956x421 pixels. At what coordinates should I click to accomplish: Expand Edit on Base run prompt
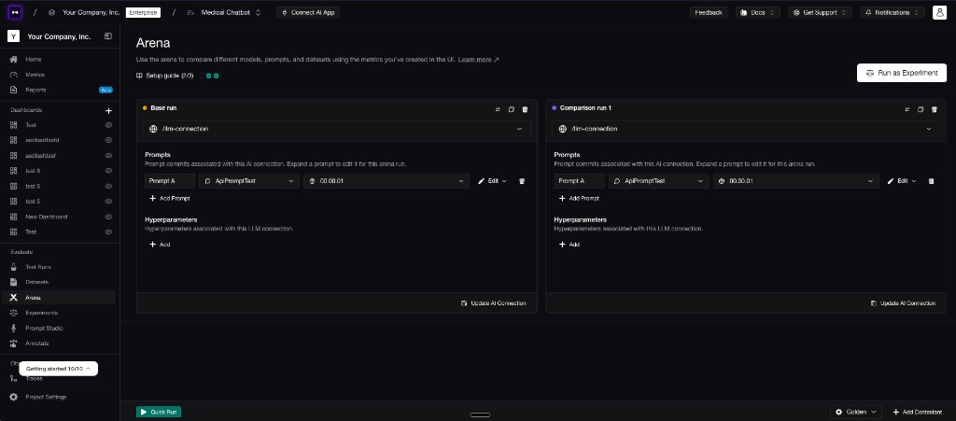coord(493,181)
